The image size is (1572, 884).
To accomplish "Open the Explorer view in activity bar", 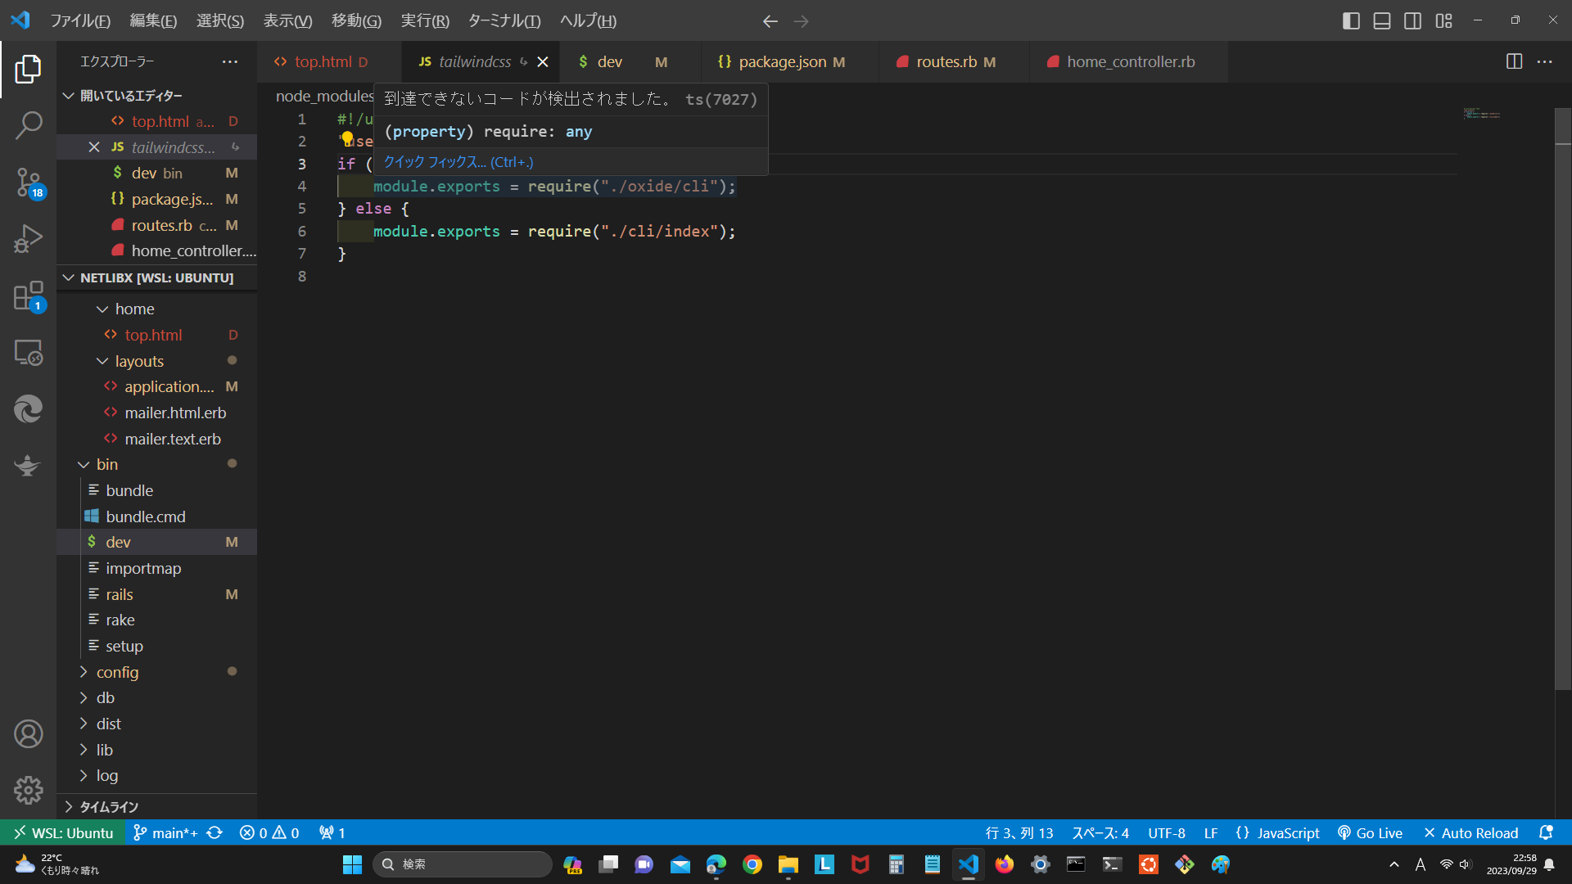I will [x=28, y=69].
